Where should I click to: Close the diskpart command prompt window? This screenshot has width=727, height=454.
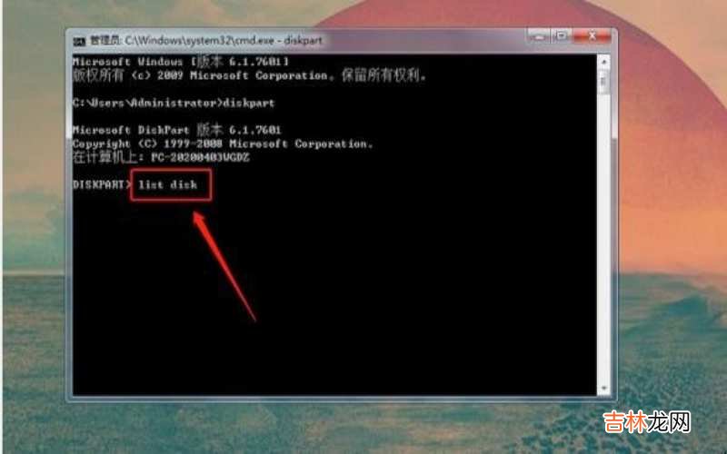(593, 36)
